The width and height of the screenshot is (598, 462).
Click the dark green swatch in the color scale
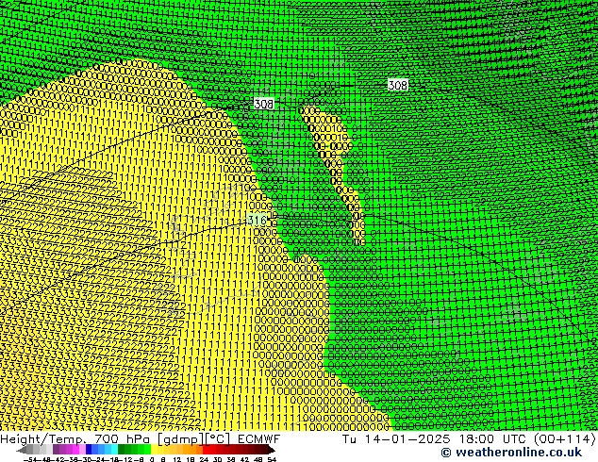pyautogui.click(x=122, y=450)
